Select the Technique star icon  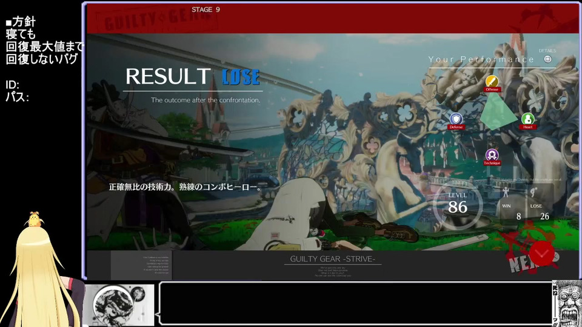coord(492,155)
